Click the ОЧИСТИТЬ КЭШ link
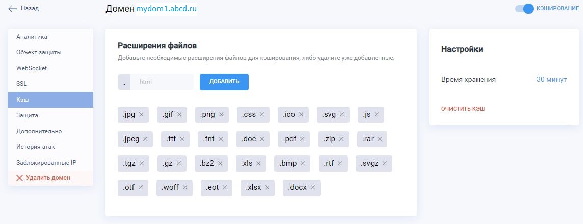 [x=463, y=109]
